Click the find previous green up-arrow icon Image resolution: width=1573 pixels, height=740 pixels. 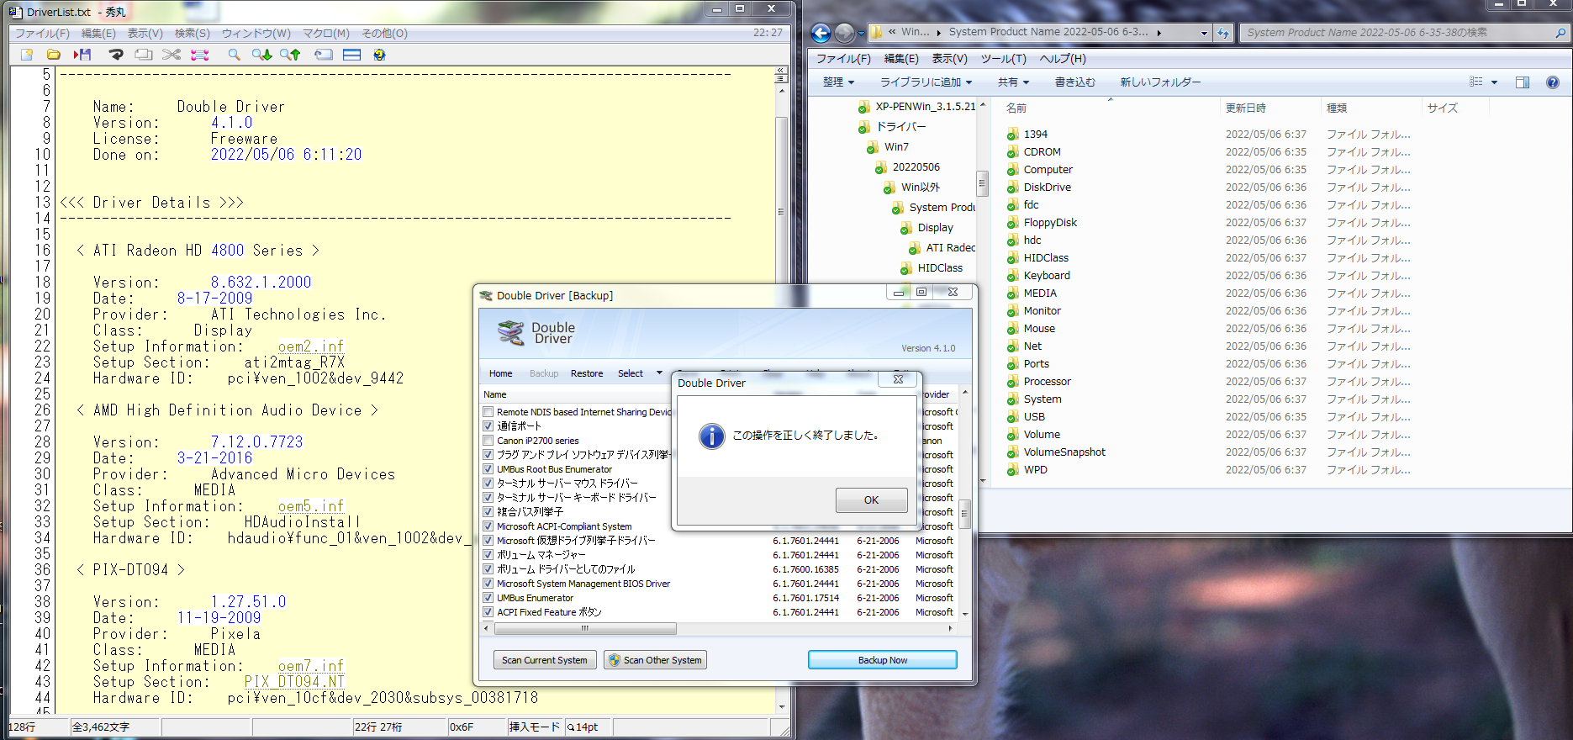click(290, 55)
